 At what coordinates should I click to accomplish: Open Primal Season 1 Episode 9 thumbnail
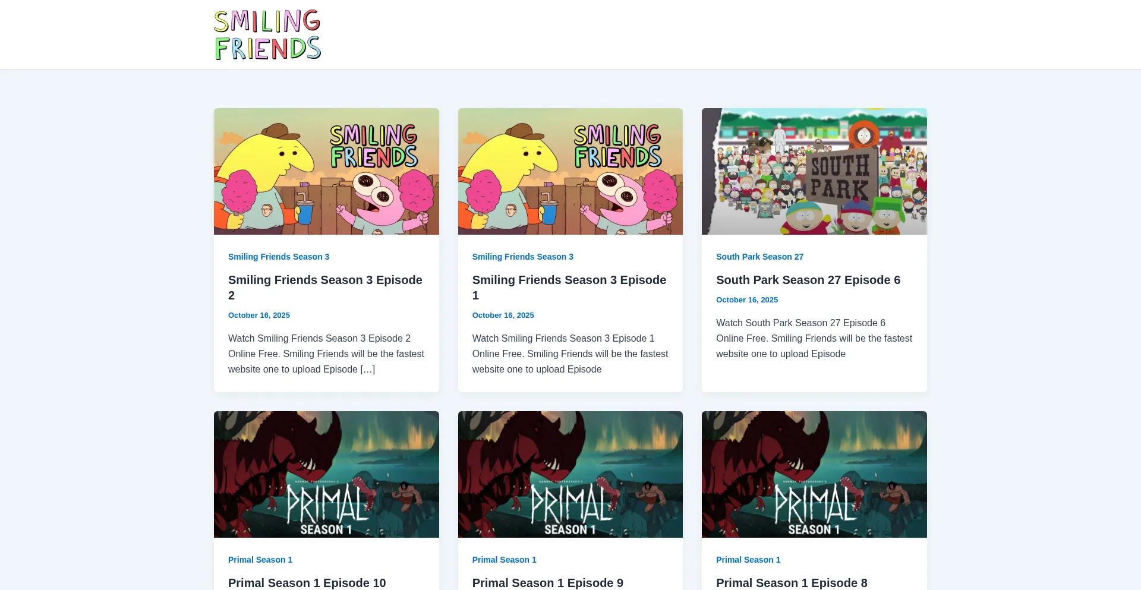570,474
